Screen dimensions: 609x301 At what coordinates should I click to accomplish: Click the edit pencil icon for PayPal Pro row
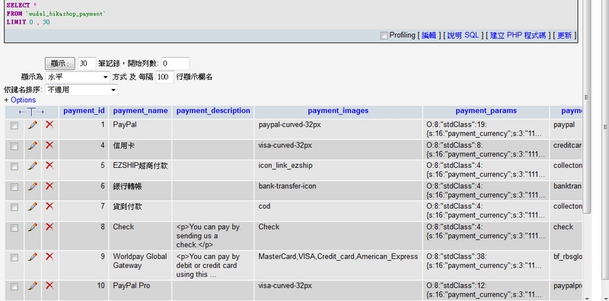tap(33, 287)
